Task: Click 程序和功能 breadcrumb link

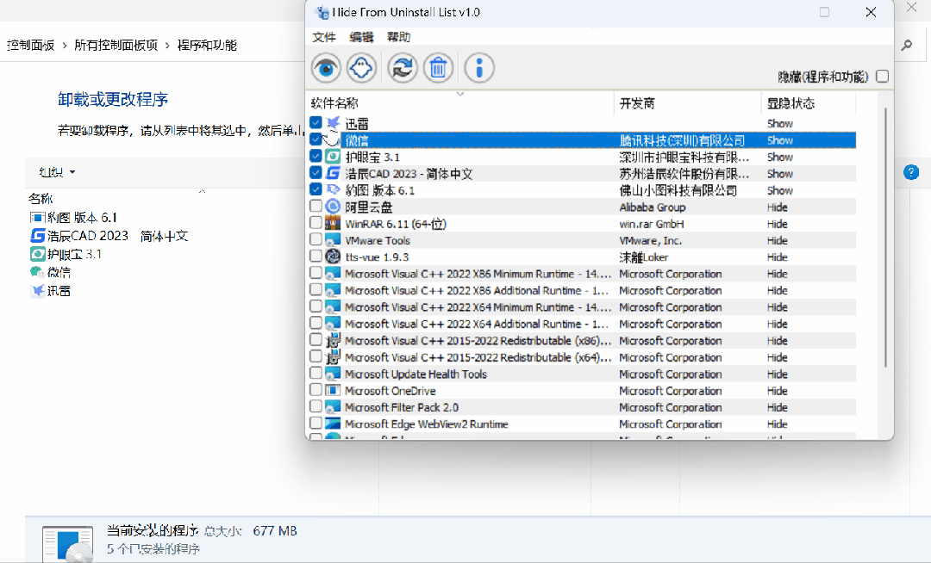Action: pos(207,45)
